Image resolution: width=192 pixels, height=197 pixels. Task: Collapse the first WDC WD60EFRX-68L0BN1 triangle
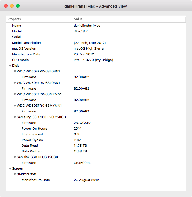[x=15, y=72]
